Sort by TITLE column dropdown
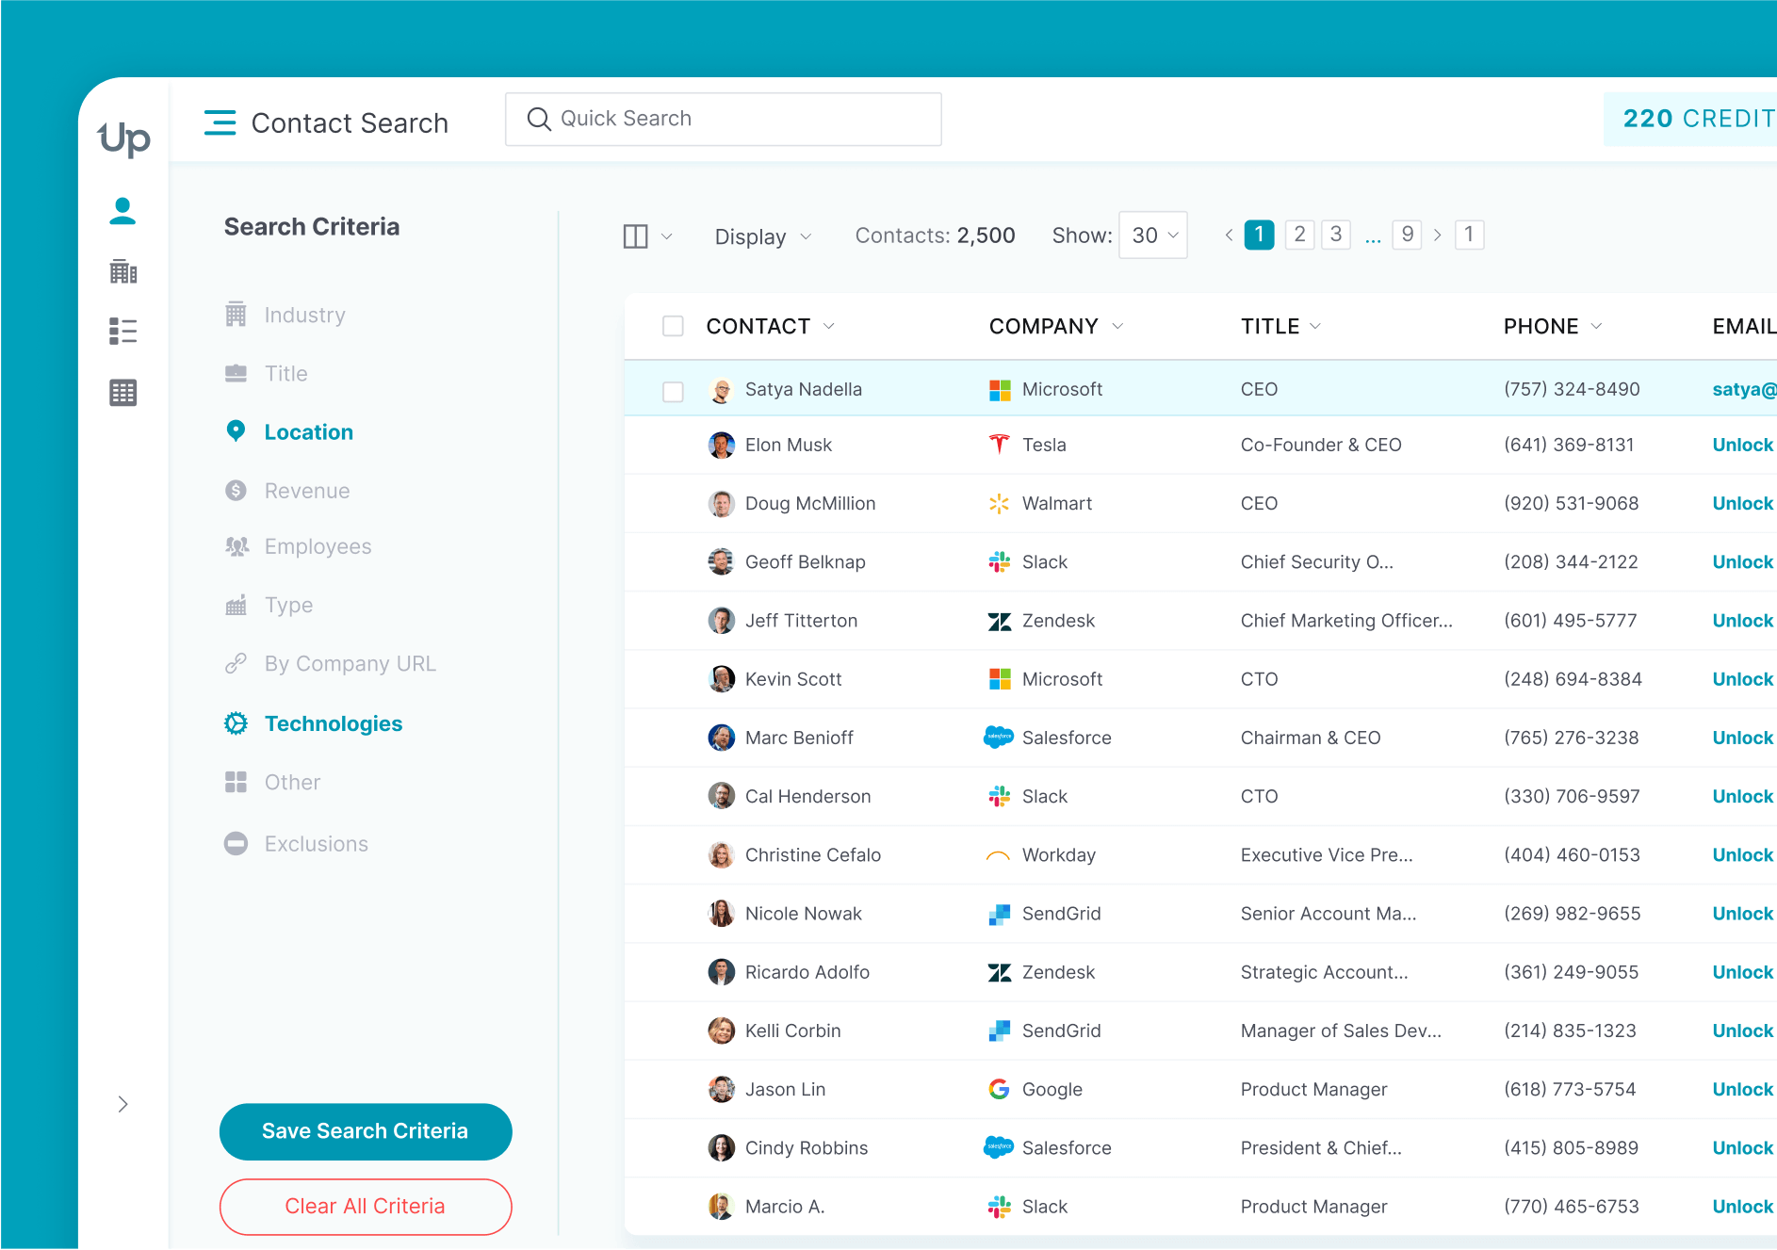The image size is (1777, 1250). (x=1315, y=326)
